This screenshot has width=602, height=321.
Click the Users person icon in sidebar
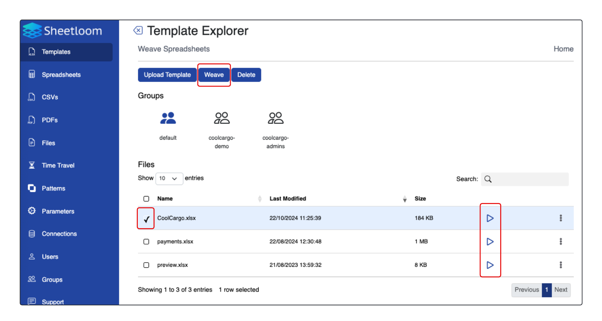coord(32,256)
